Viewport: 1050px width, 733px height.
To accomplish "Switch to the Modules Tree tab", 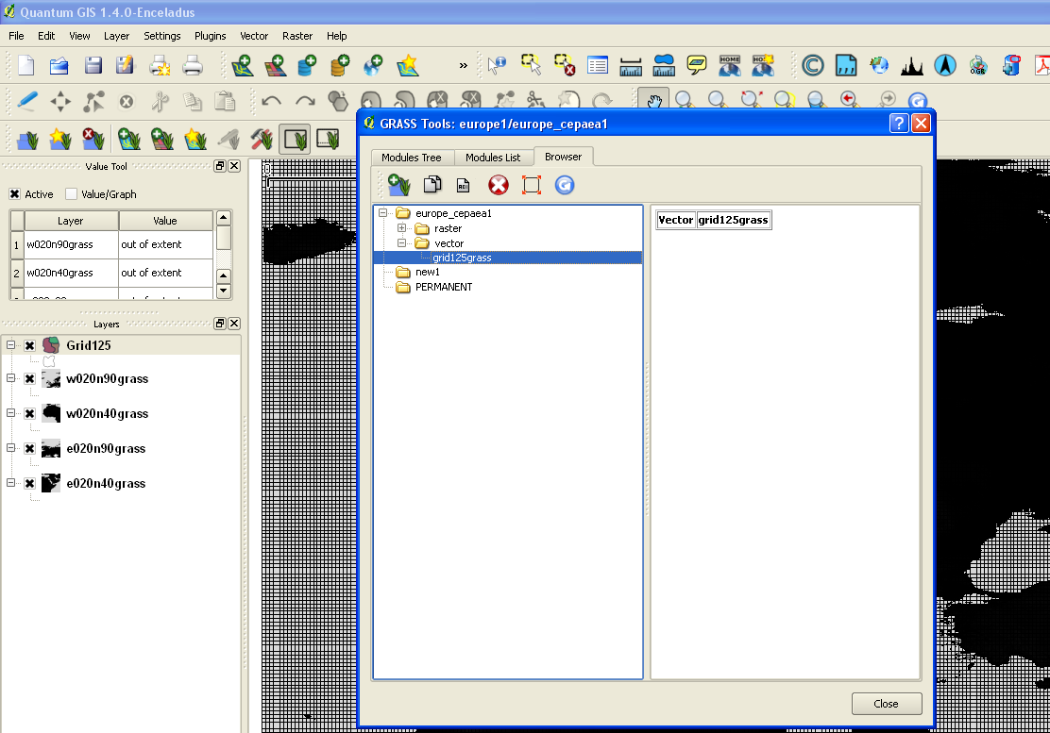I will (411, 158).
